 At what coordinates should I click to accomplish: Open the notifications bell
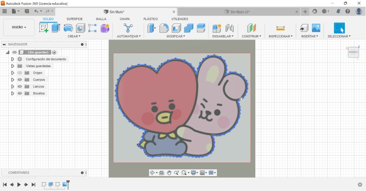pyautogui.click(x=338, y=11)
